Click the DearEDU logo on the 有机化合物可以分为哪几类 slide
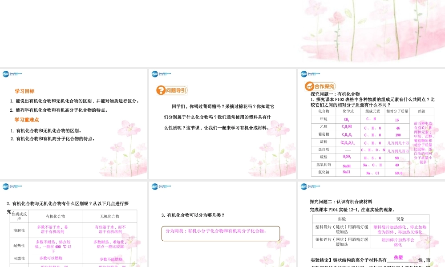 click(x=161, y=186)
